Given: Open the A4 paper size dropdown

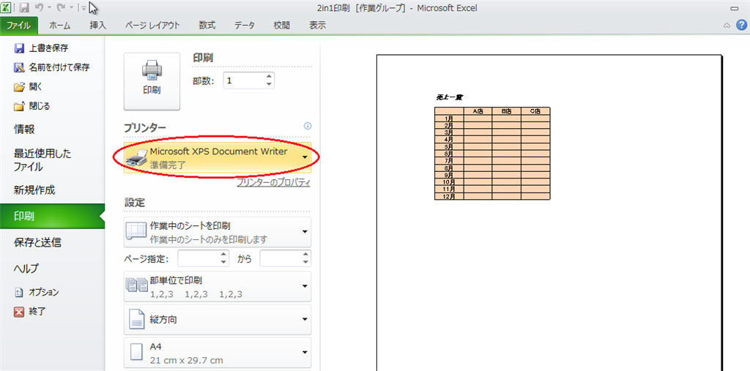Looking at the screenshot, I should click(218, 353).
